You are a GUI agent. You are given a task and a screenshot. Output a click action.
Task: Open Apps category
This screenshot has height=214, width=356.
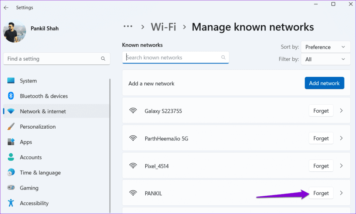click(x=26, y=142)
